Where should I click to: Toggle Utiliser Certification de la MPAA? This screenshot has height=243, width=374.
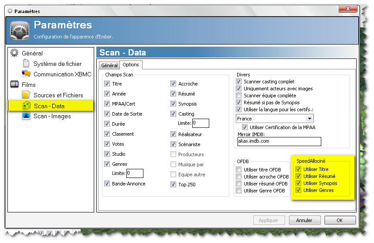coord(245,127)
